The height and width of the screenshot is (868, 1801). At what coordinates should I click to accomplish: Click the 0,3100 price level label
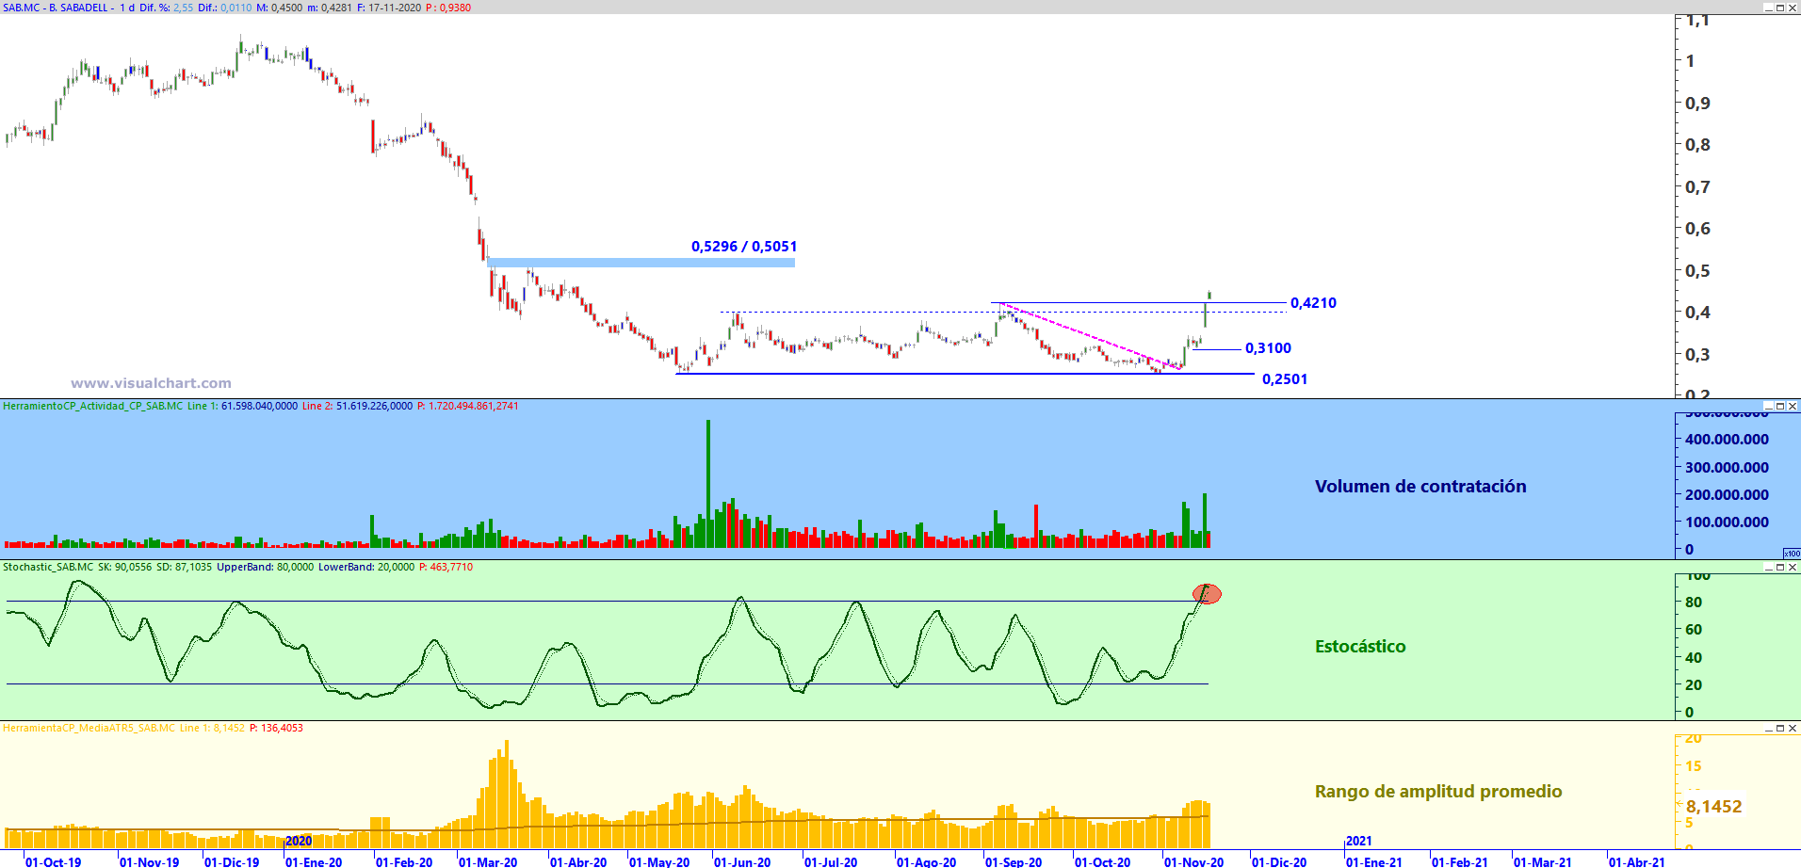point(1268,348)
